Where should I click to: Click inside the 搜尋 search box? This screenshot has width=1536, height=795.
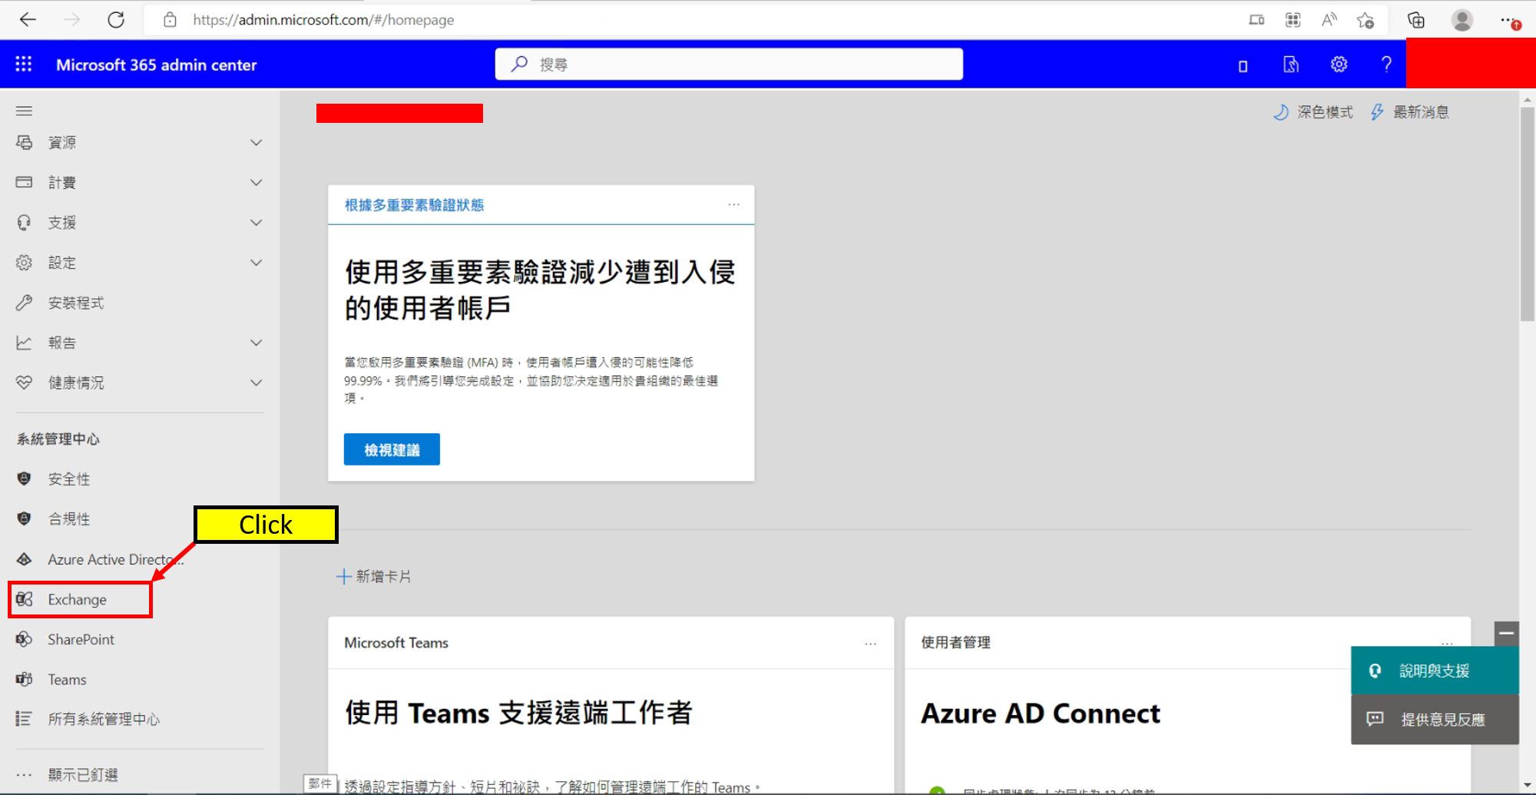(x=728, y=64)
